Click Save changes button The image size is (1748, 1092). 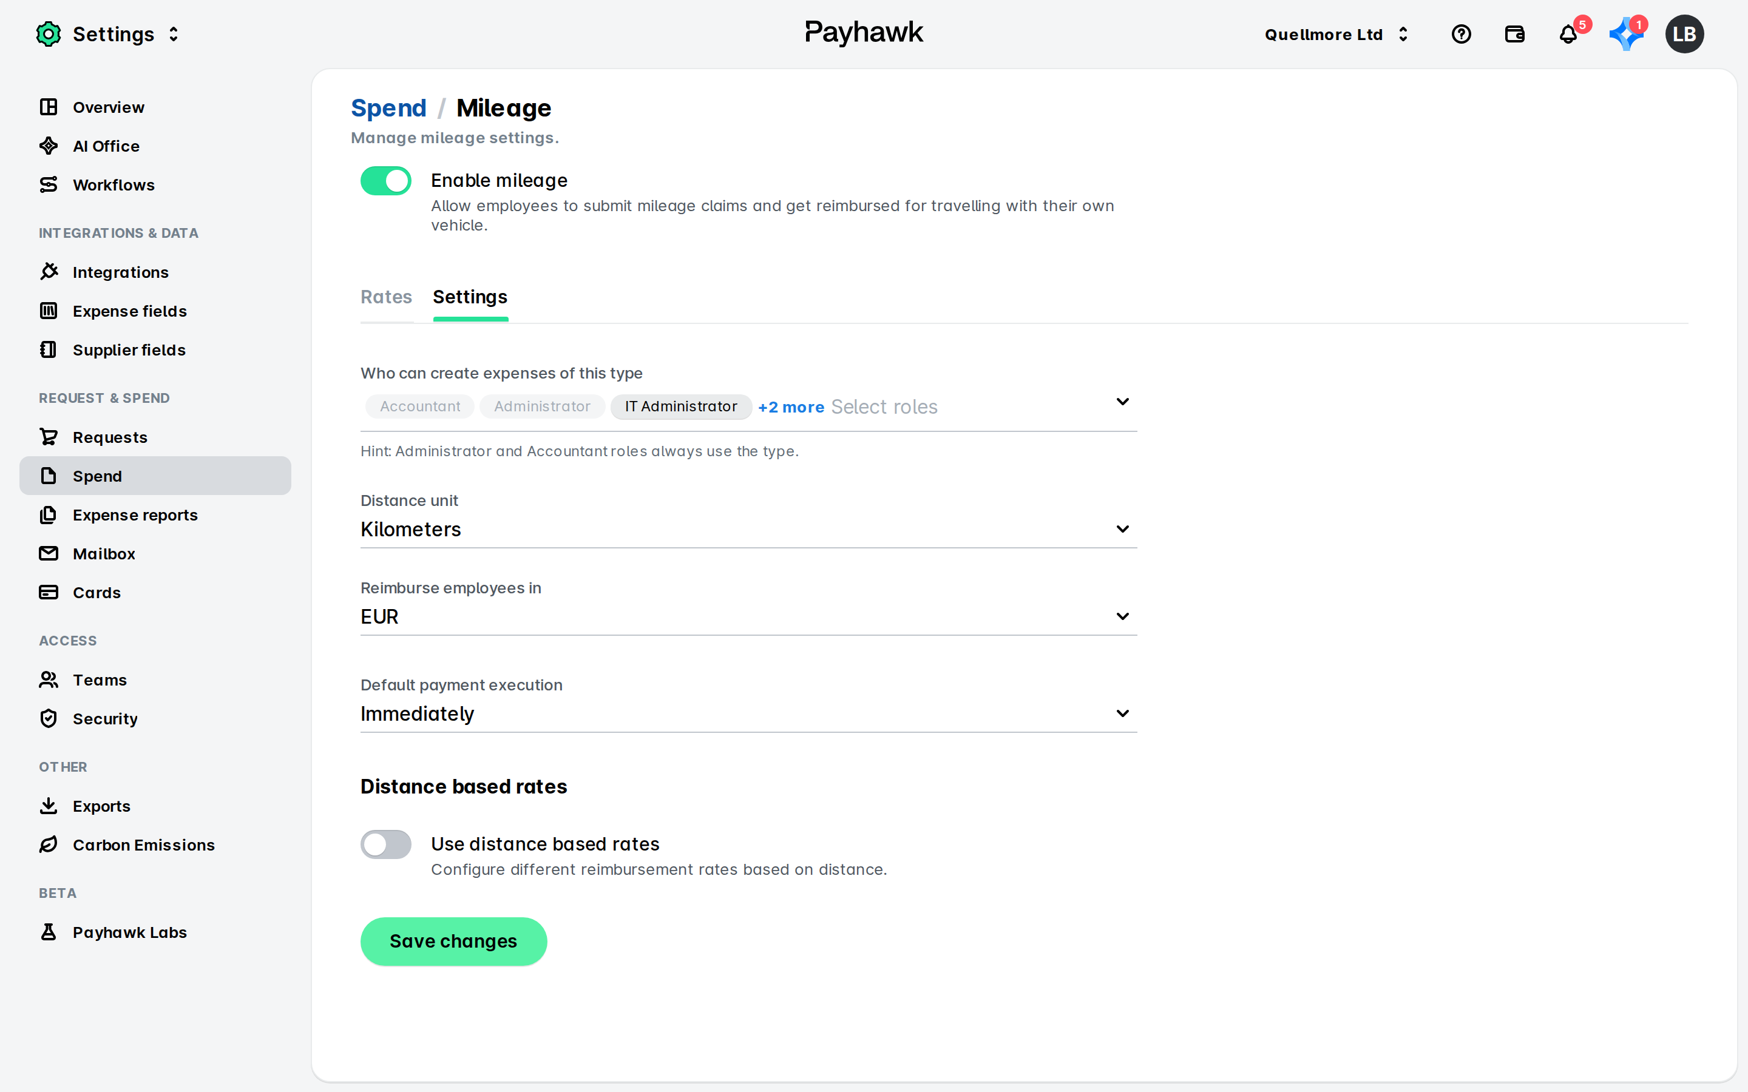click(x=453, y=941)
